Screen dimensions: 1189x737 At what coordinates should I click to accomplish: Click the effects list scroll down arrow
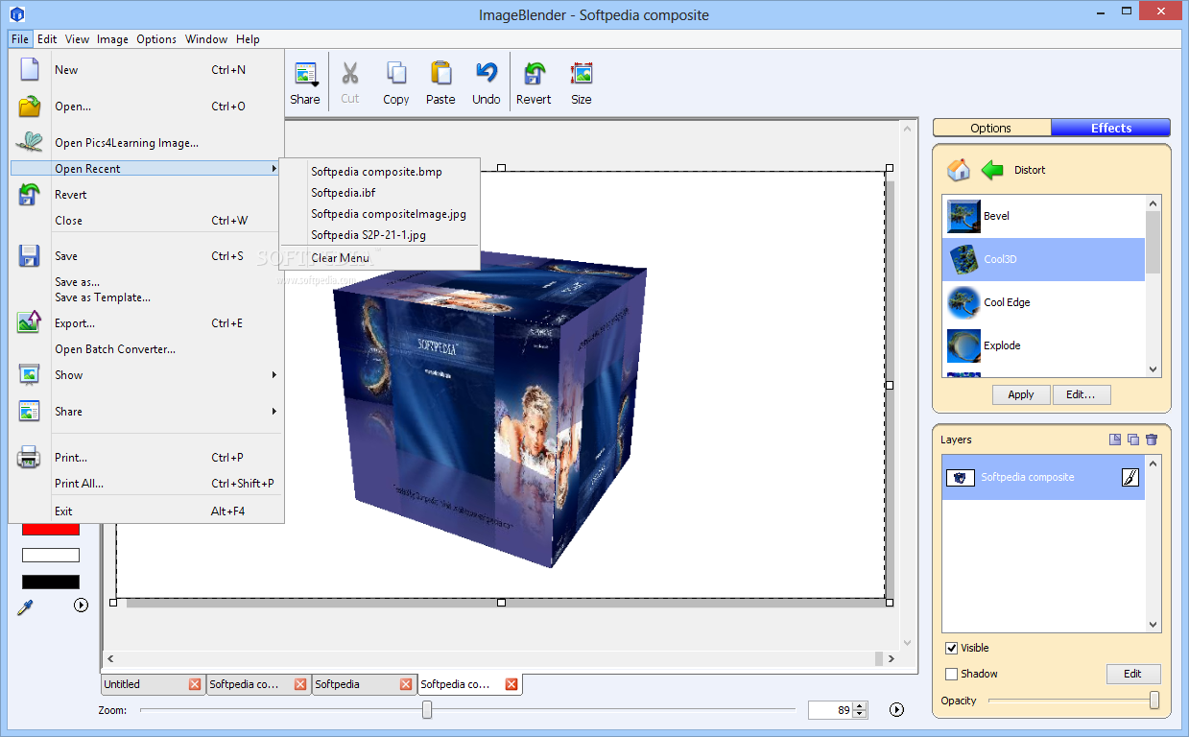point(1154,368)
